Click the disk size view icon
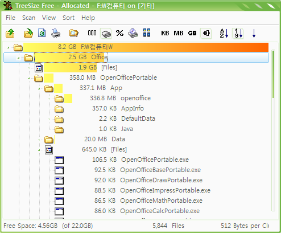 [133, 33]
